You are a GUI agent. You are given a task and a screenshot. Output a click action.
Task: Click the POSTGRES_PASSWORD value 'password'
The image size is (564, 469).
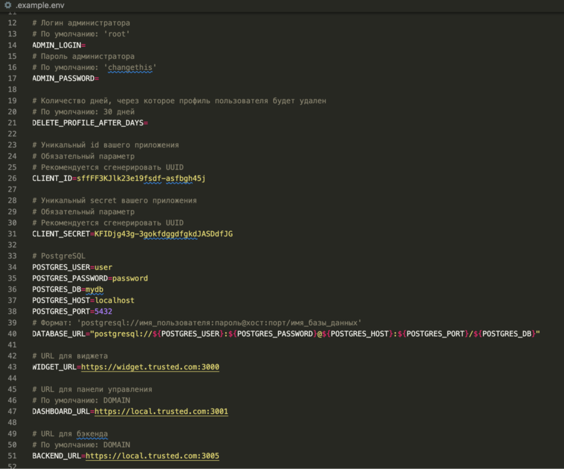[130, 279]
